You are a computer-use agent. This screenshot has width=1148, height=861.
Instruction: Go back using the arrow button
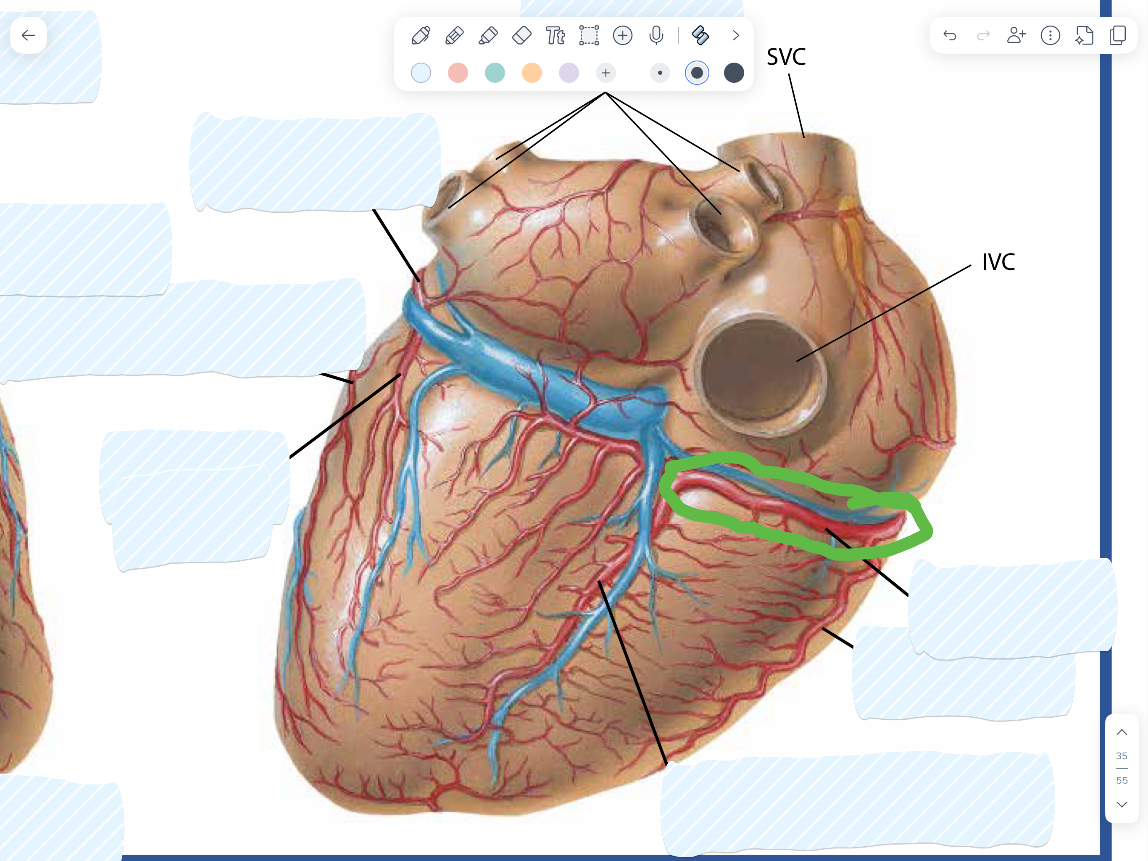coord(29,35)
